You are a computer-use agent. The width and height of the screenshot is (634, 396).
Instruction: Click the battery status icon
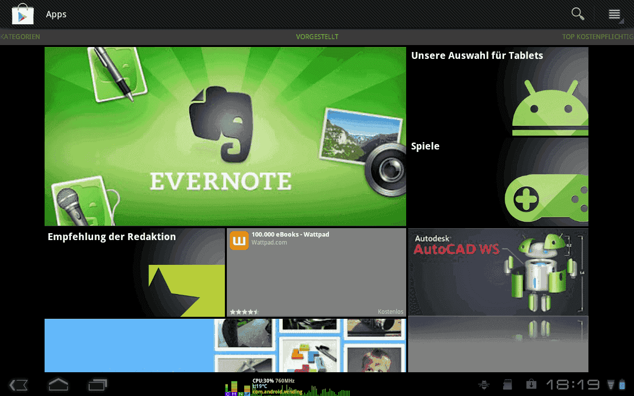tap(623, 384)
